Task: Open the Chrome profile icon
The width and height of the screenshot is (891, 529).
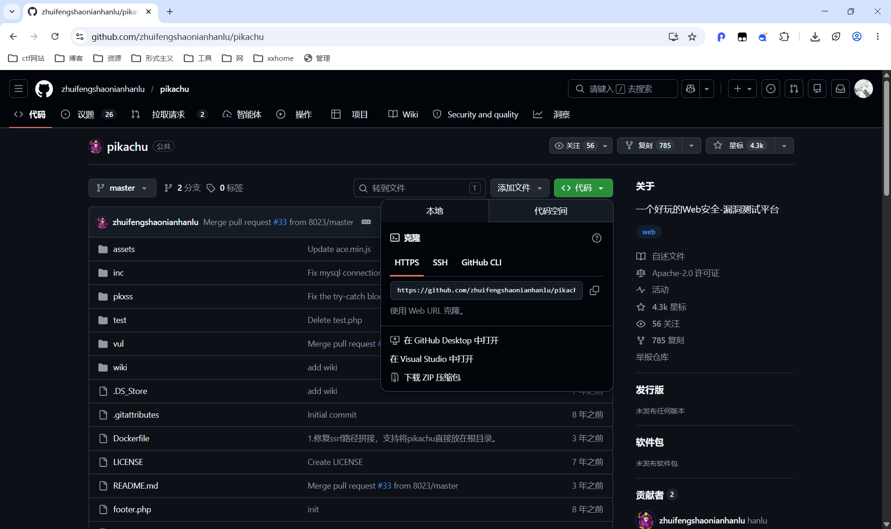Action: 857,37
